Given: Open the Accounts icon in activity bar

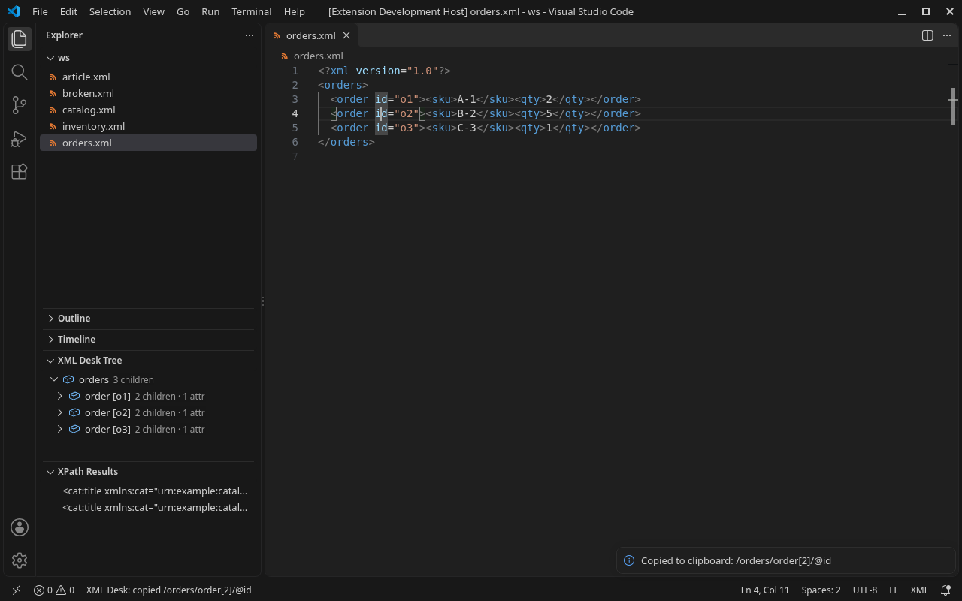Looking at the screenshot, I should (x=20, y=527).
